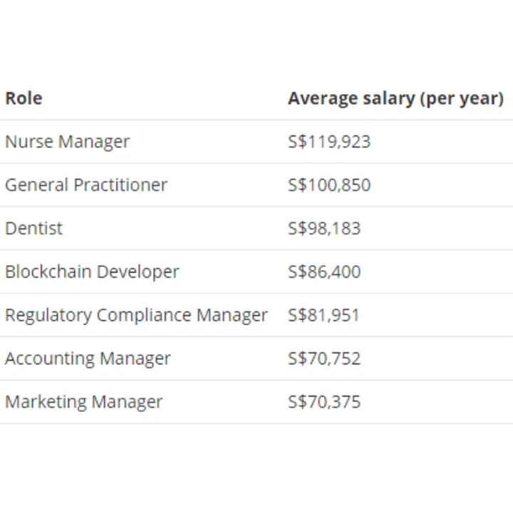The height and width of the screenshot is (513, 513).
Task: Click the S$98,183 salary value
Action: pos(324,229)
